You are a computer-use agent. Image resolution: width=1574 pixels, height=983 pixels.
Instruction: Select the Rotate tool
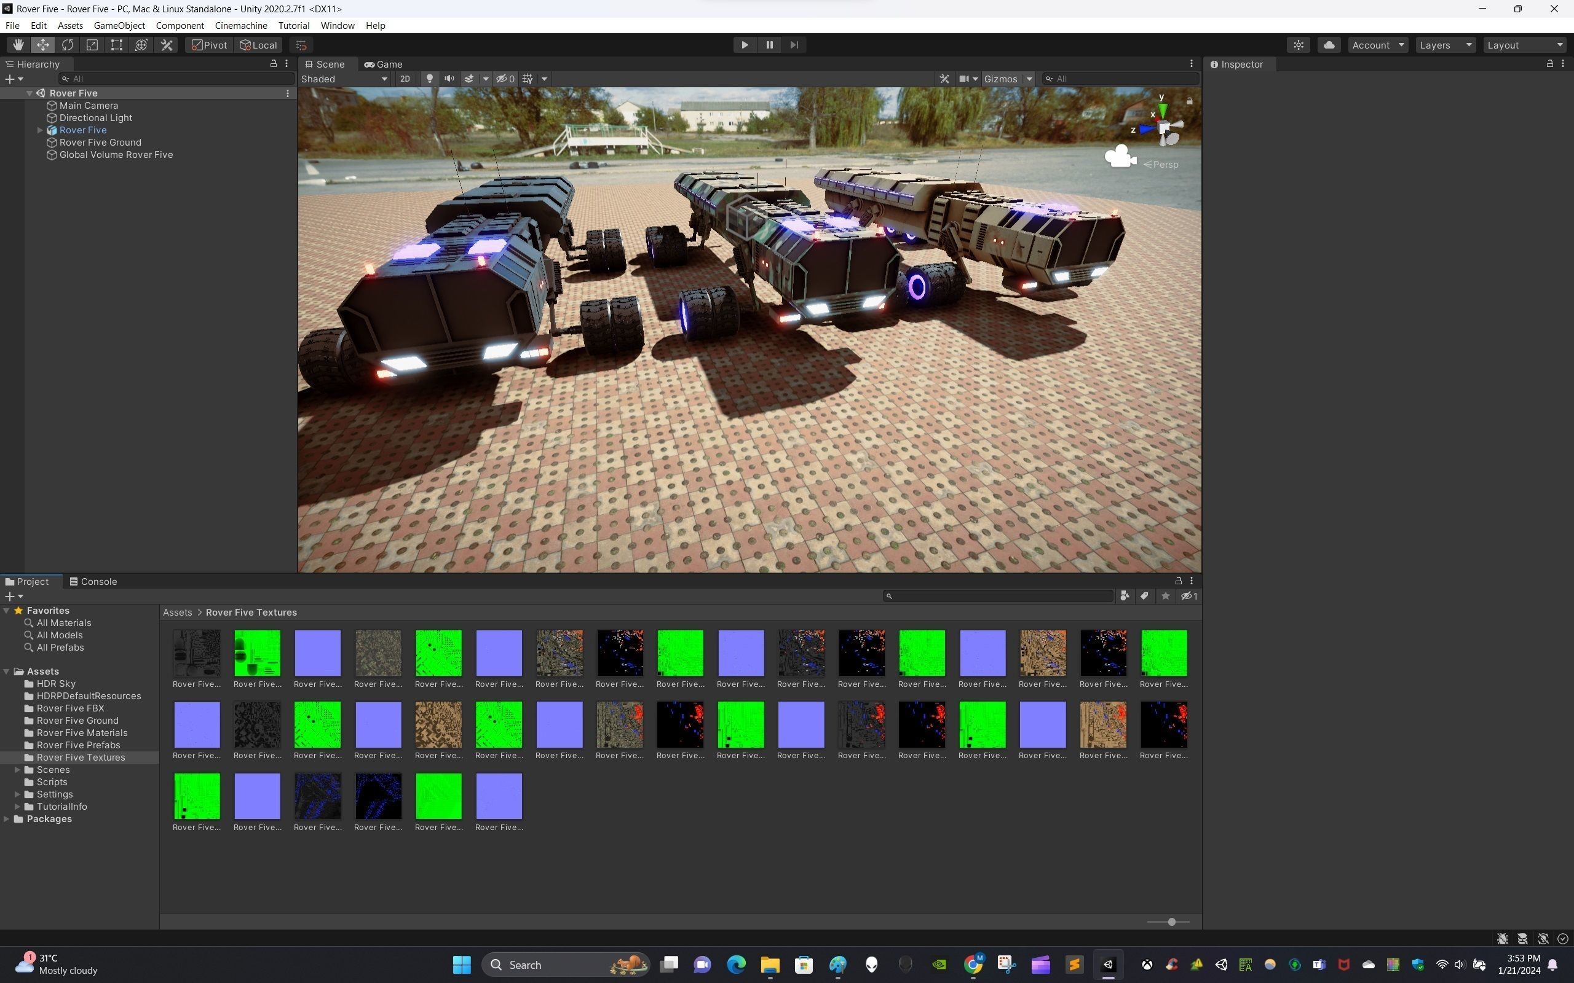coord(68,45)
